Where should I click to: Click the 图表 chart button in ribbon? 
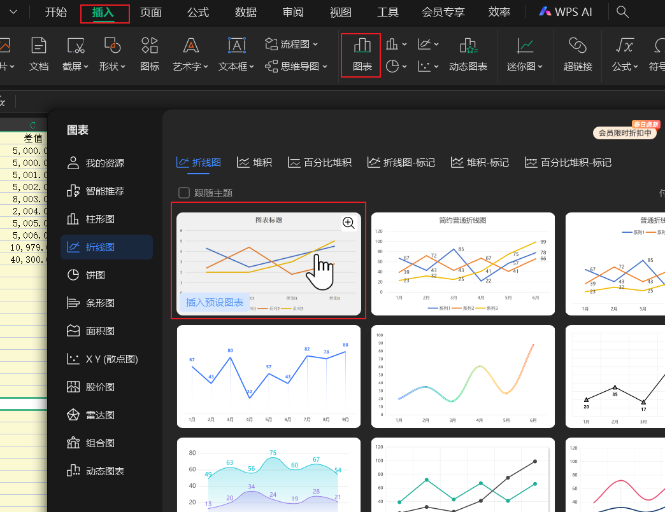click(x=362, y=55)
